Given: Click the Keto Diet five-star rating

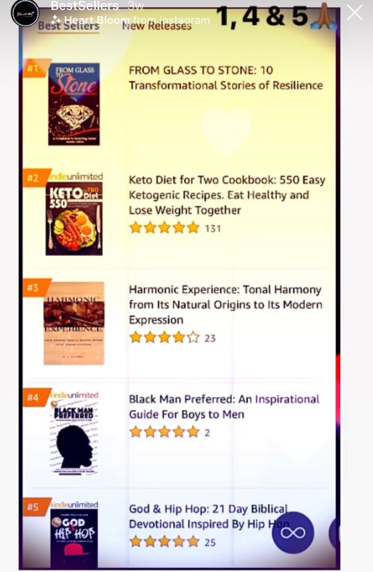Looking at the screenshot, I should point(164,228).
